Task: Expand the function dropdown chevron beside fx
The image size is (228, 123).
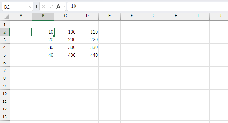Action: pos(63,6)
